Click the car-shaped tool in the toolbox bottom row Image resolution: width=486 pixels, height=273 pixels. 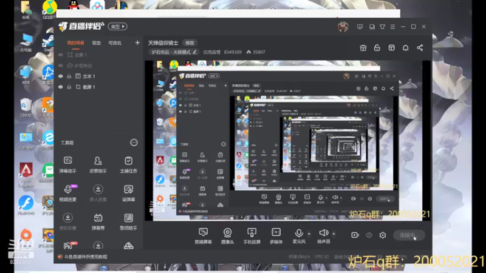coord(128,246)
